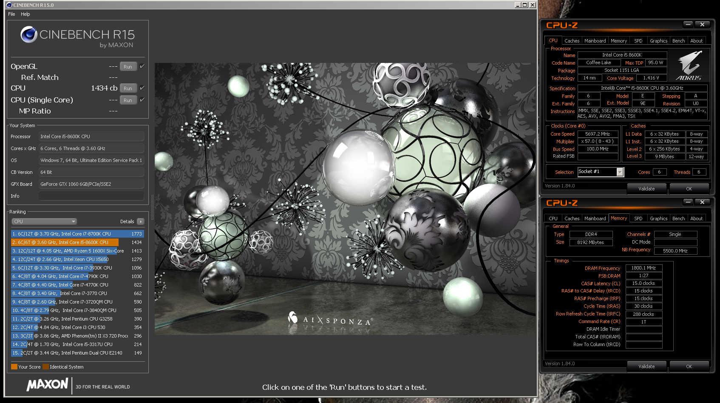Image resolution: width=720 pixels, height=403 pixels.
Task: Minimize the lower CPU-Z window
Action: click(x=689, y=202)
